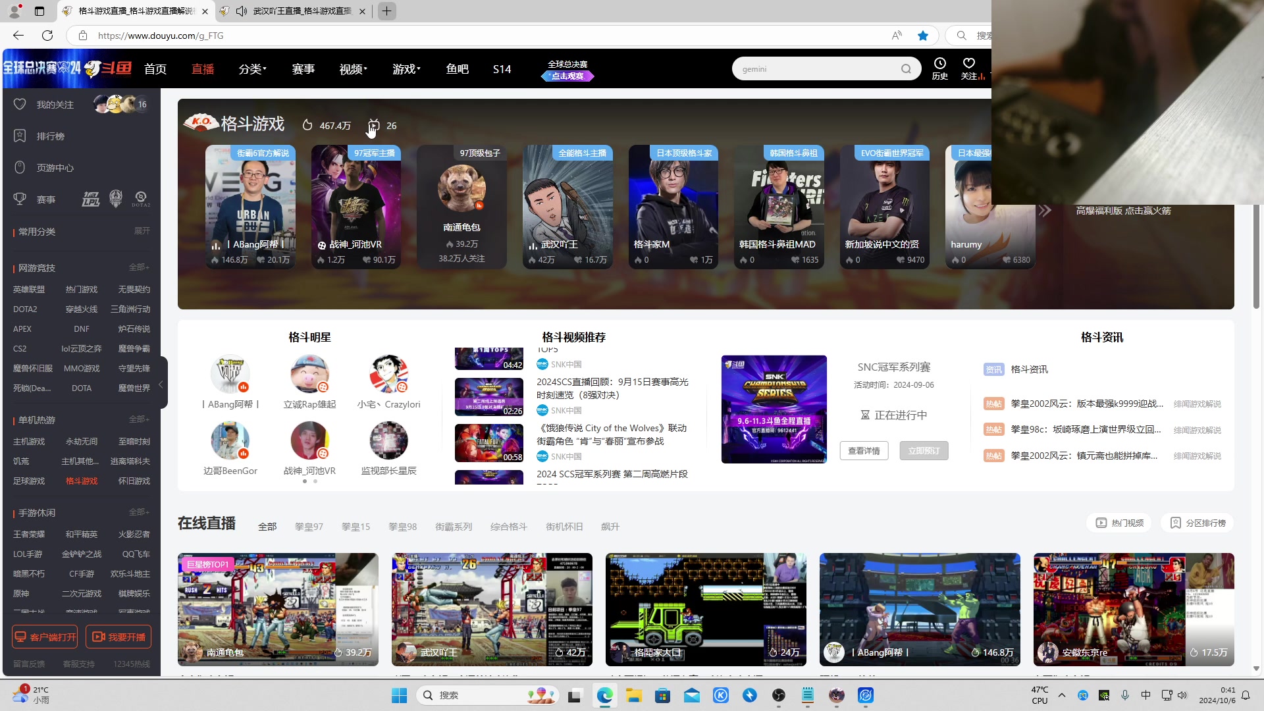Expand 单机热游 with 全部+

pos(139,419)
